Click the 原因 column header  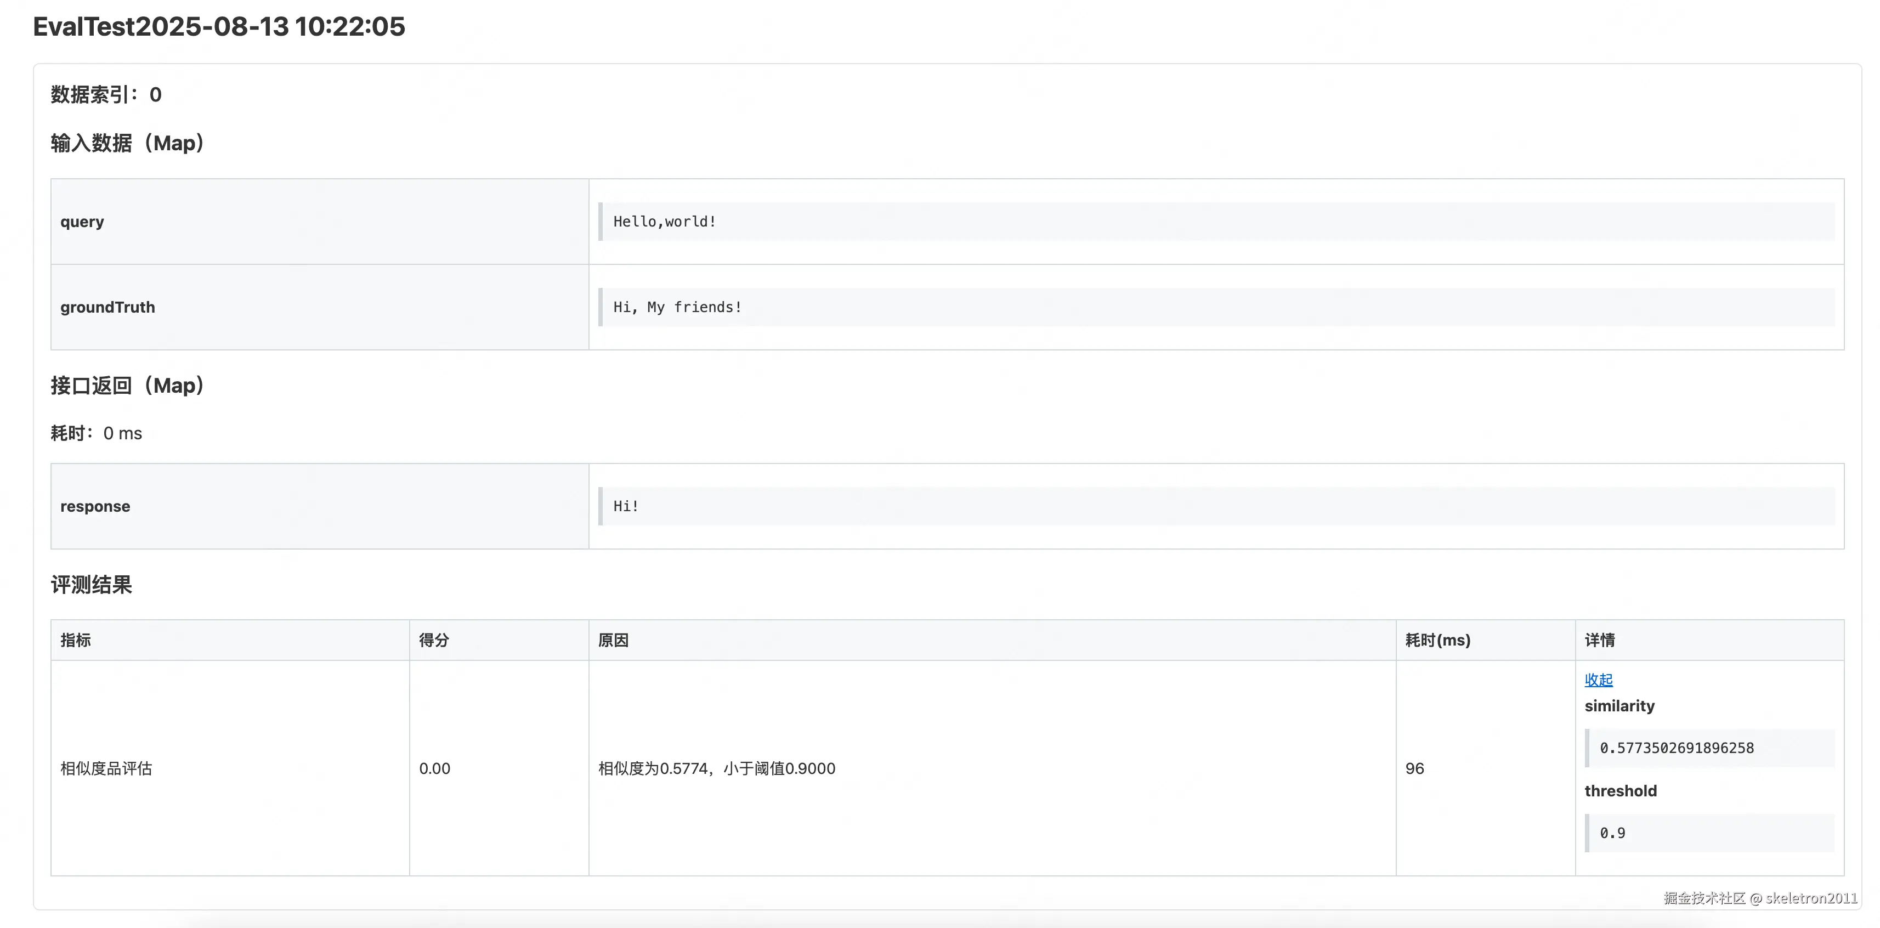pos(993,640)
